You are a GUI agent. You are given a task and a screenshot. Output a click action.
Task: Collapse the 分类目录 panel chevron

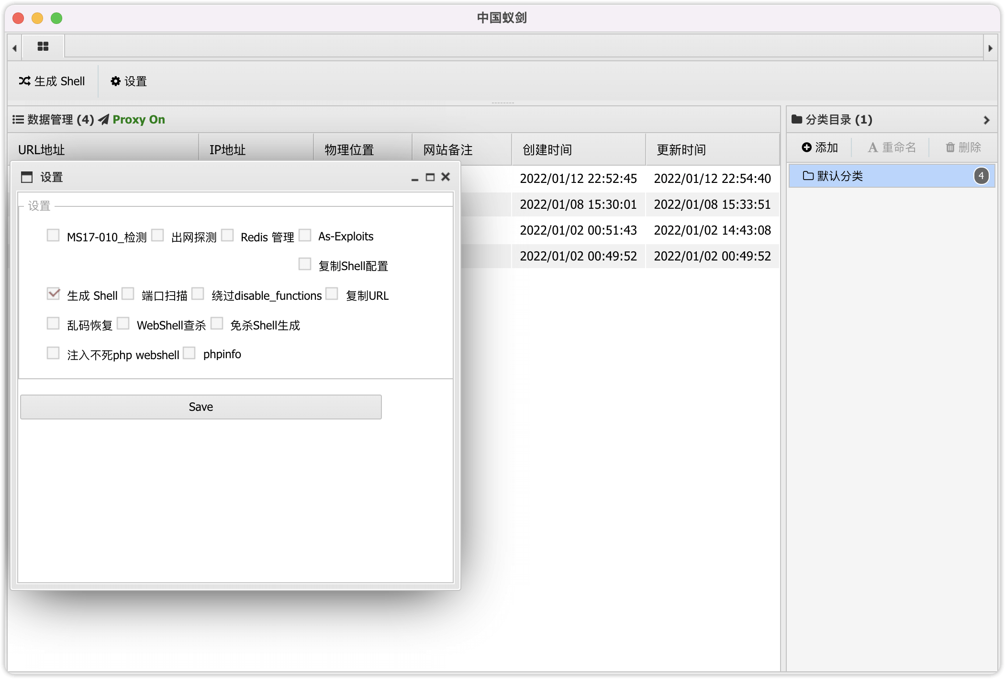point(986,120)
